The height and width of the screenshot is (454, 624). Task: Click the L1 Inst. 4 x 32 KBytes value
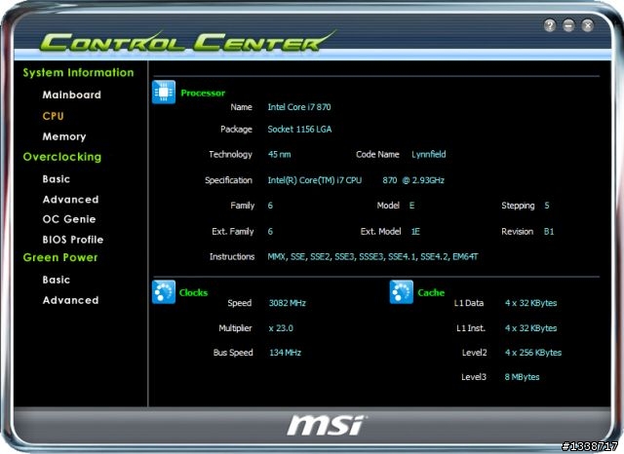pyautogui.click(x=530, y=328)
